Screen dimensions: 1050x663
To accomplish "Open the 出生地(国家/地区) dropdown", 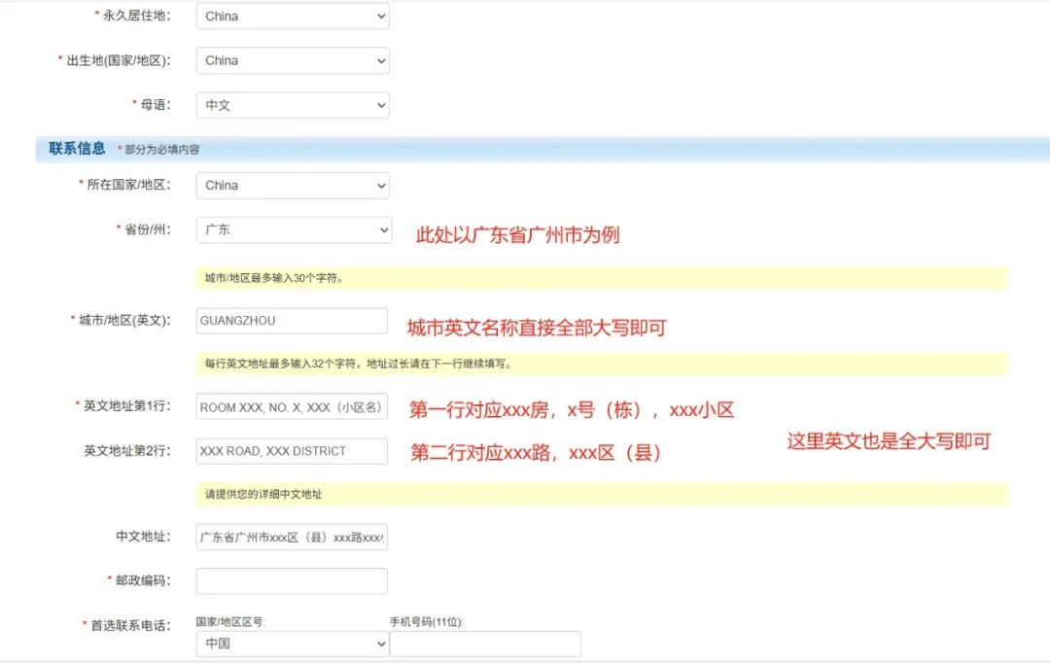I will point(293,61).
